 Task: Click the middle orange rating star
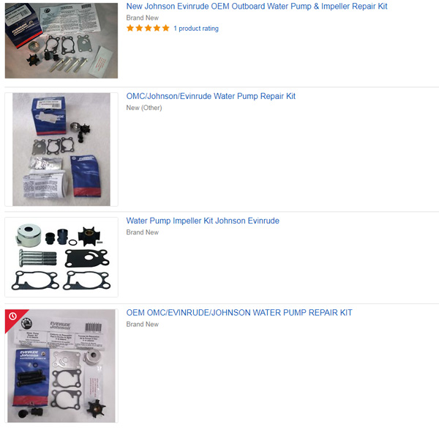tap(148, 28)
